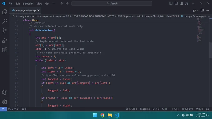Screen dimensions: 212x119
Task: Open the Selection menu
Action: click(28, 4)
